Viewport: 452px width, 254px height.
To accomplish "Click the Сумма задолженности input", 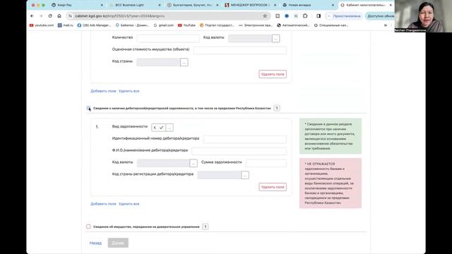I will pos(266,163).
